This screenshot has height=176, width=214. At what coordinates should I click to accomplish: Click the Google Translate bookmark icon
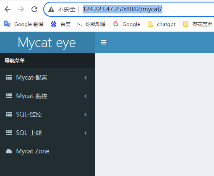click(8, 24)
